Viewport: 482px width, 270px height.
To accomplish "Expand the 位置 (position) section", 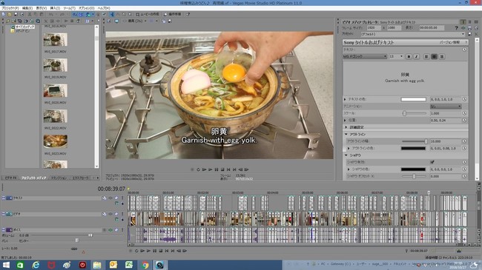I will tap(345, 121).
